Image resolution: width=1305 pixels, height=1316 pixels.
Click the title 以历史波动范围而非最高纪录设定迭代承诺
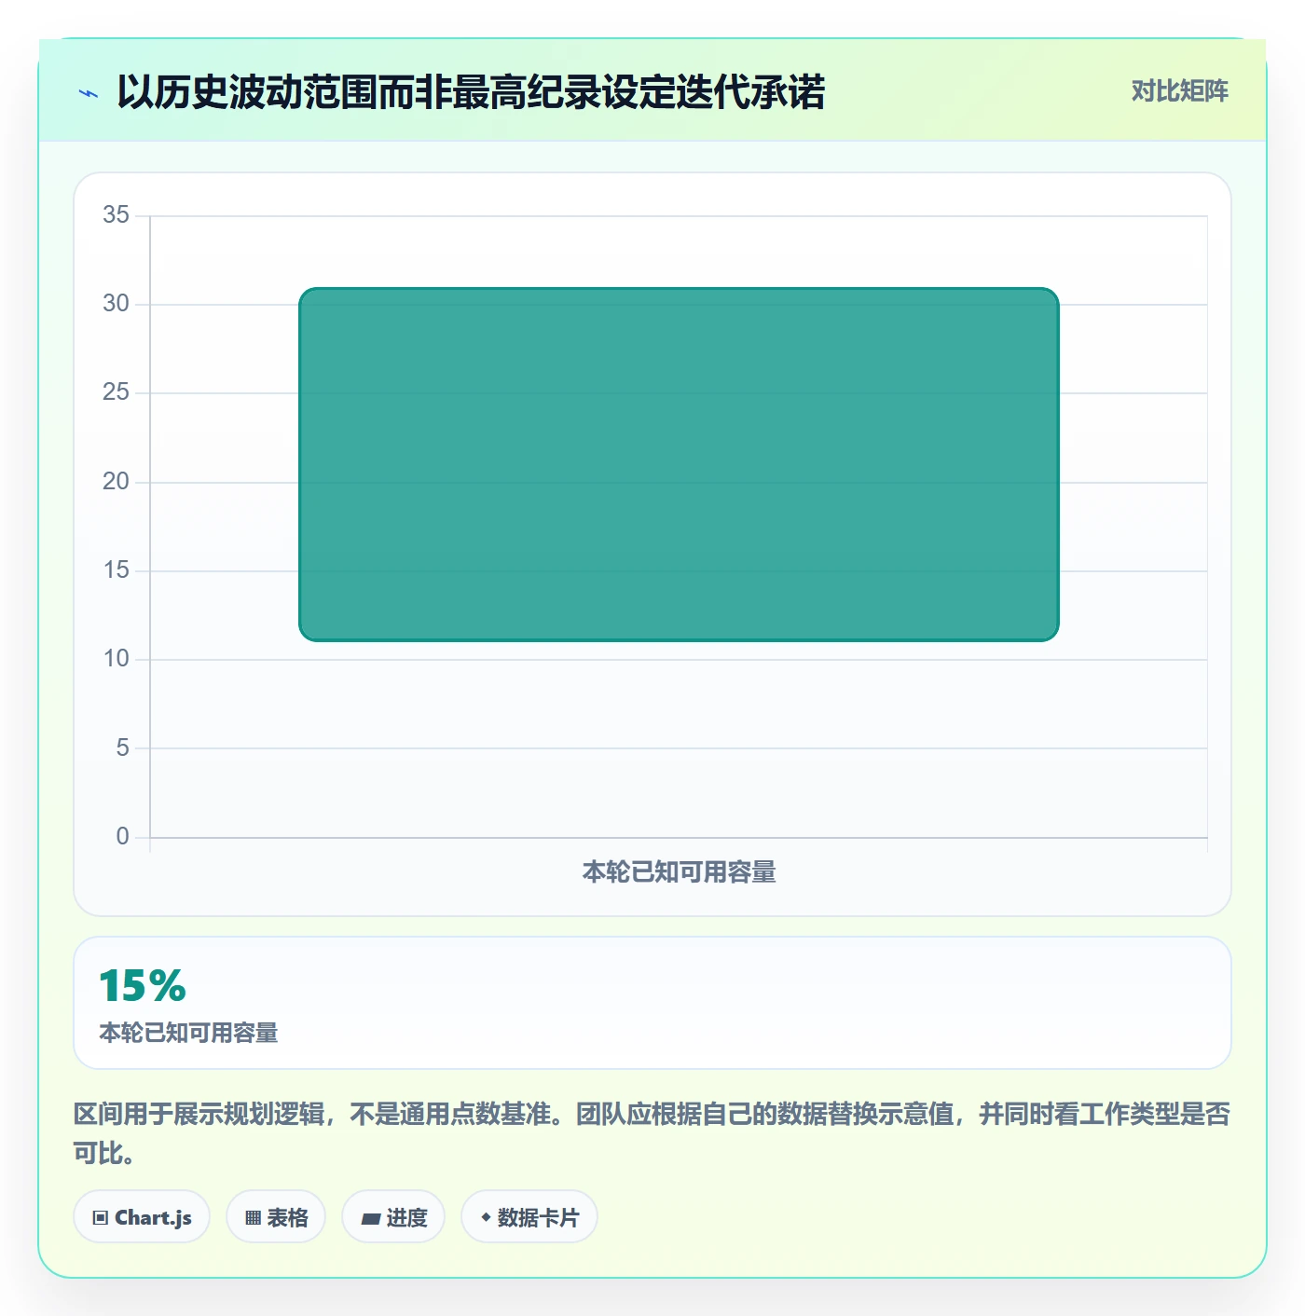471,92
